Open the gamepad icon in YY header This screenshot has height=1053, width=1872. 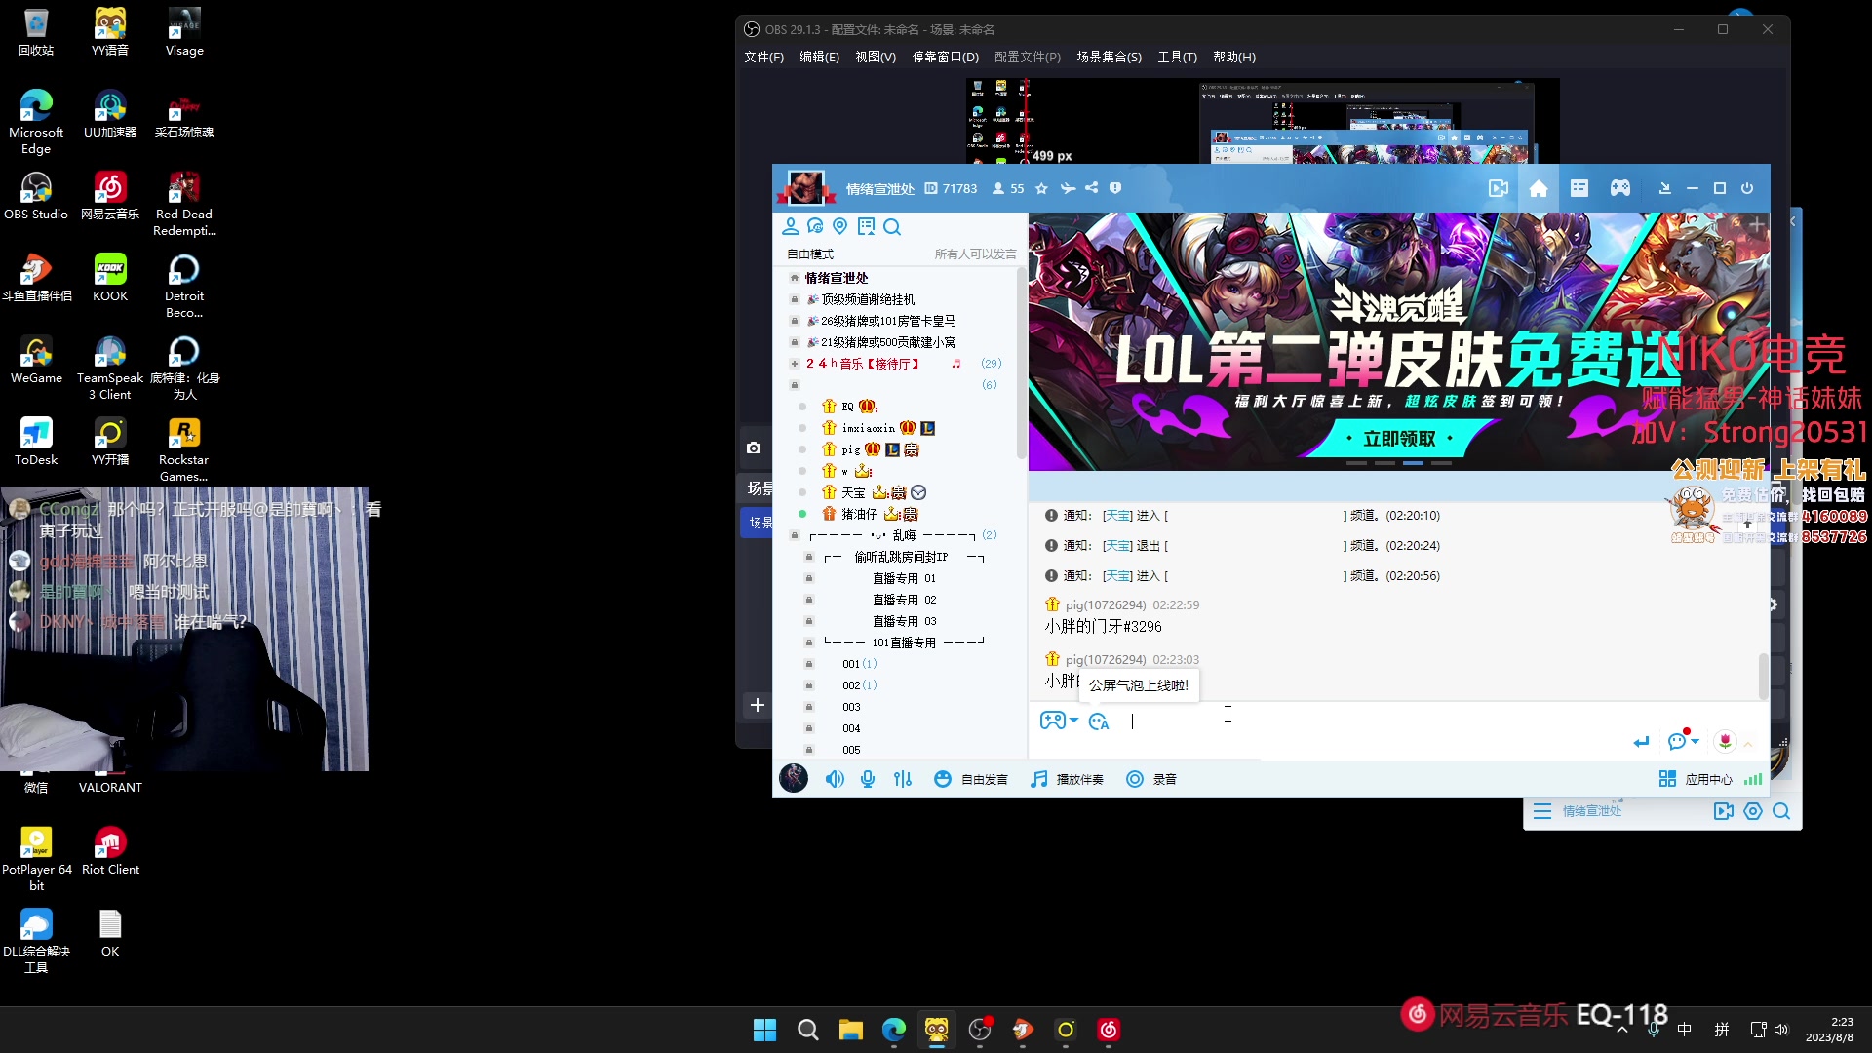(1620, 188)
